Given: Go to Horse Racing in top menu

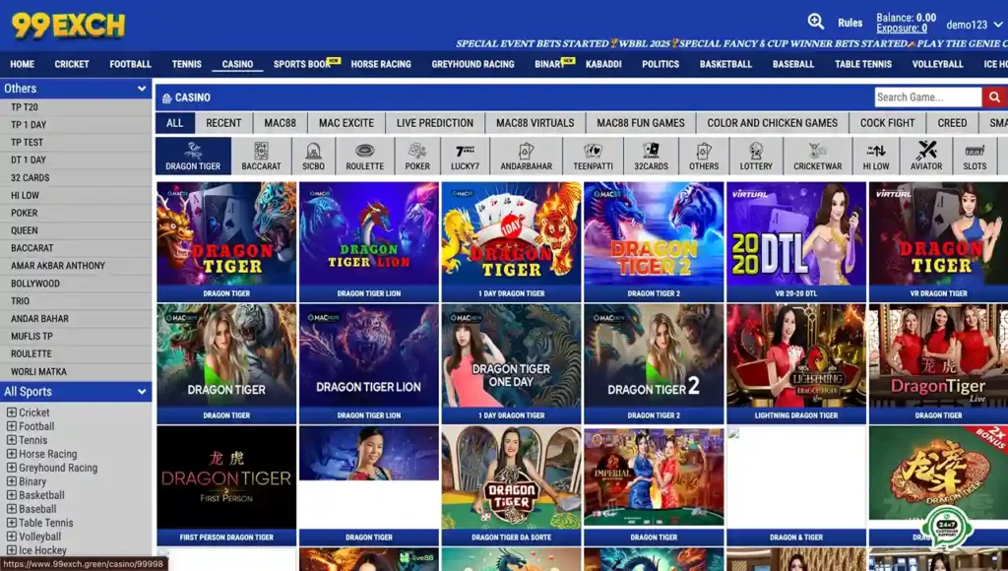Looking at the screenshot, I should pyautogui.click(x=381, y=64).
